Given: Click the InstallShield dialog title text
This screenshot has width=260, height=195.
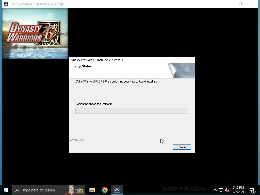Looking at the screenshot, I should 96,60.
